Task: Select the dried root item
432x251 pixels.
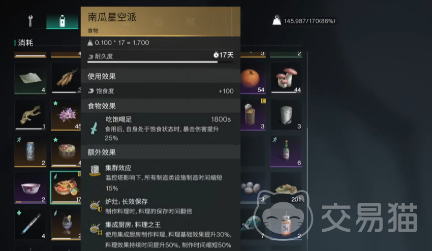Action: pos(30,115)
